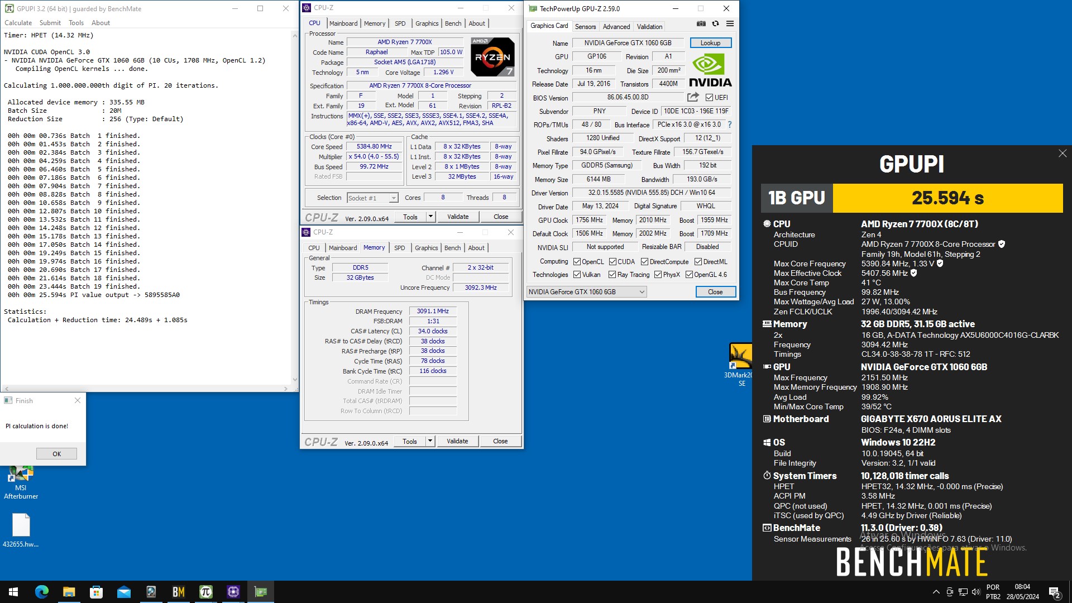Open the GPU selection dropdown in GPU-Z
The width and height of the screenshot is (1072, 603).
click(x=586, y=292)
